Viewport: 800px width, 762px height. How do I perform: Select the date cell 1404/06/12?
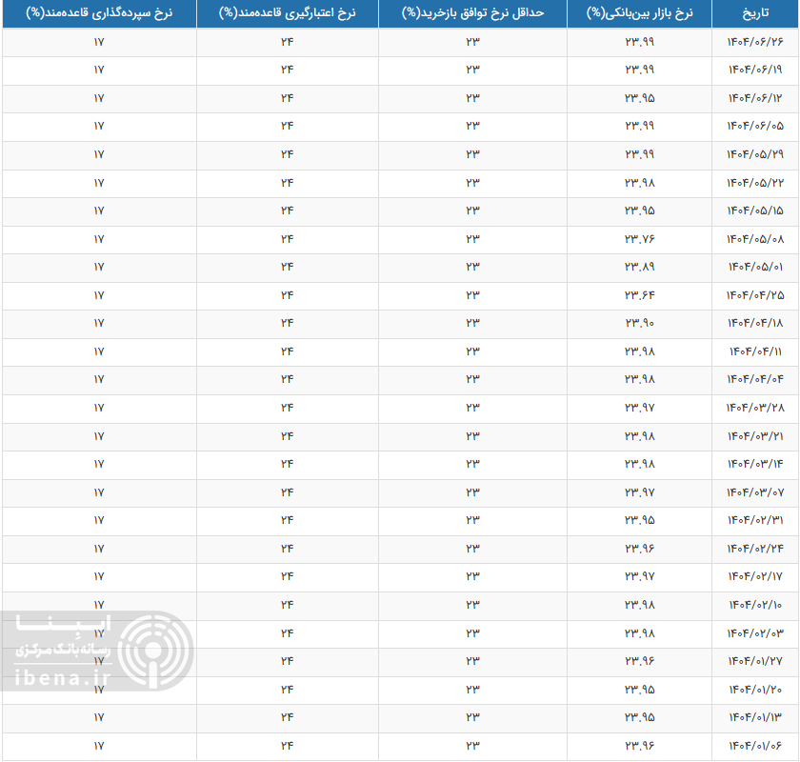point(755,99)
